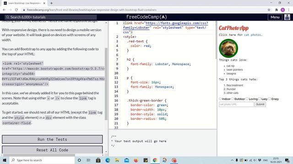Screen dimensions: 293x164
Task: Click the cat photo URL input field
Action: (236, 104)
